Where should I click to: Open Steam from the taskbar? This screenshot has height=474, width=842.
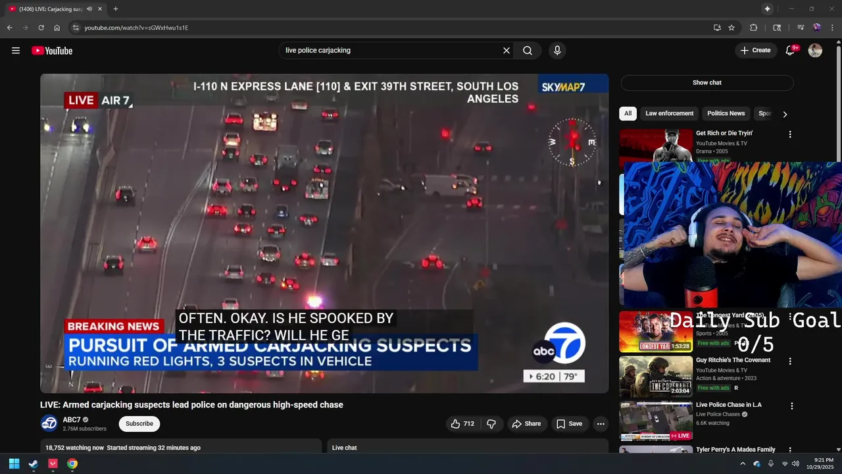(34, 463)
